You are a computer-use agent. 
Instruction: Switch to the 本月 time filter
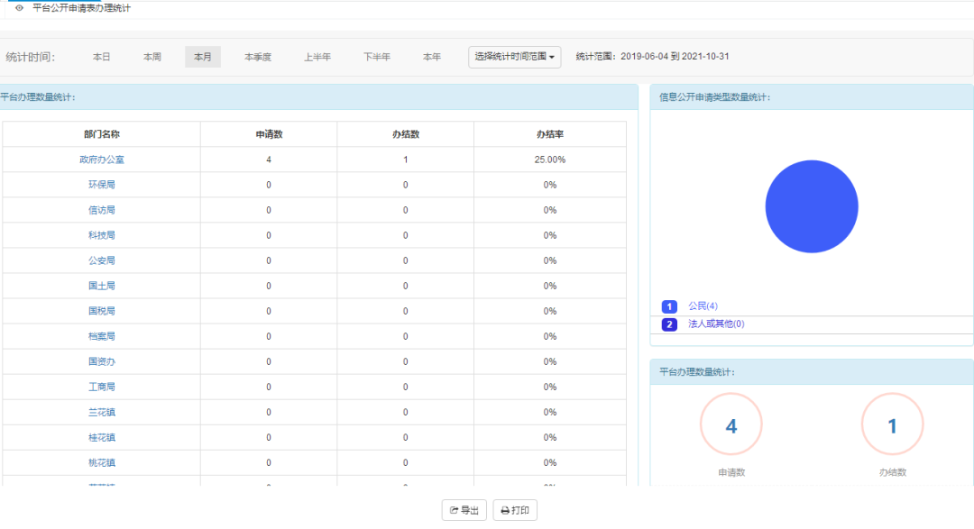tap(203, 57)
